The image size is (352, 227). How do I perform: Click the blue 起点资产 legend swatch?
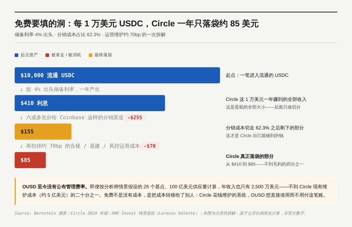[16, 55]
